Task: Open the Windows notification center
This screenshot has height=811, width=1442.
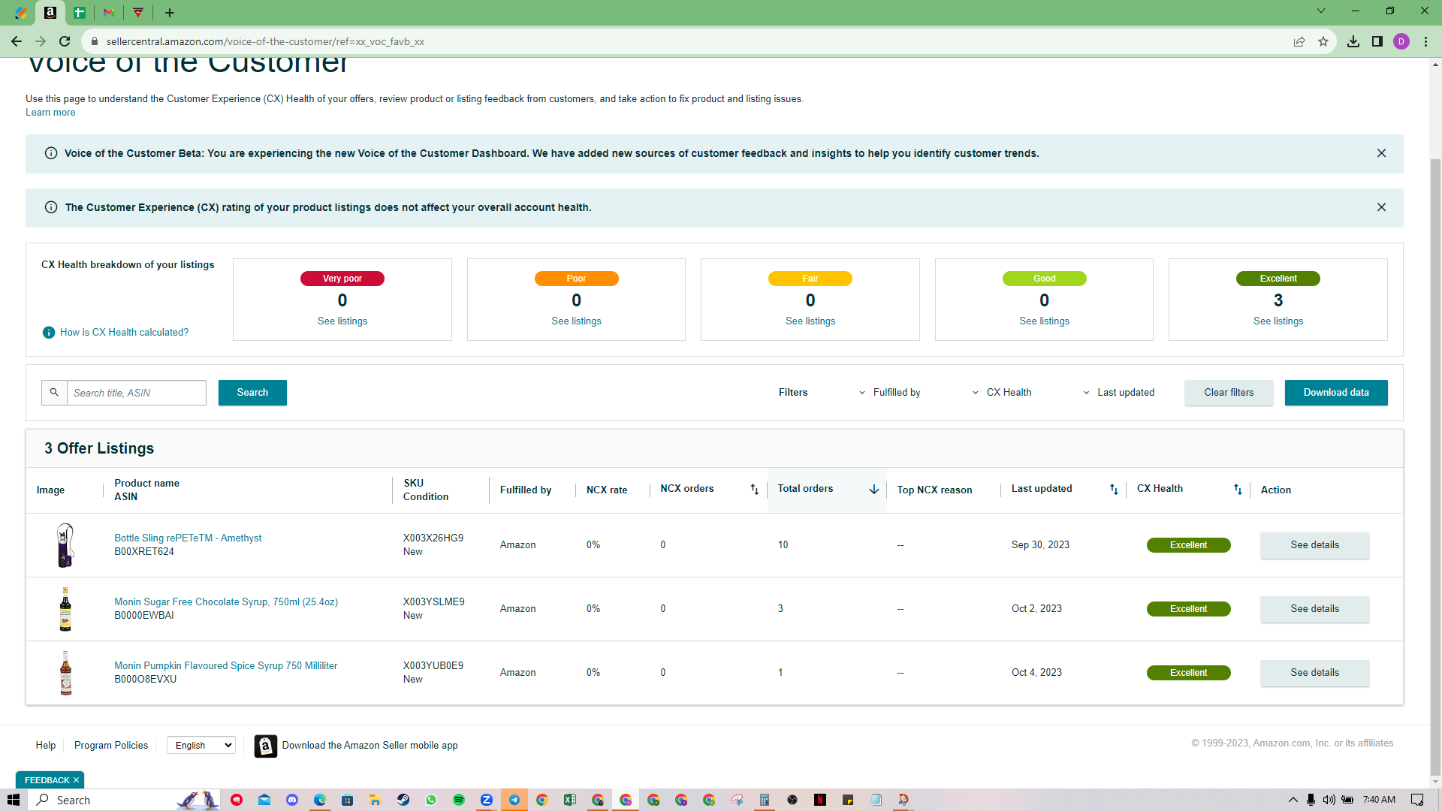Action: click(1417, 800)
